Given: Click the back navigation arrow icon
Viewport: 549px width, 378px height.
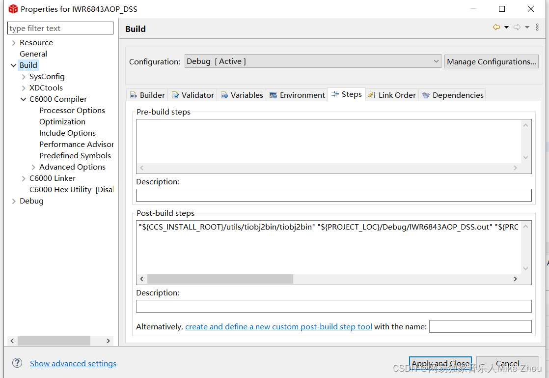Looking at the screenshot, I should click(497, 27).
